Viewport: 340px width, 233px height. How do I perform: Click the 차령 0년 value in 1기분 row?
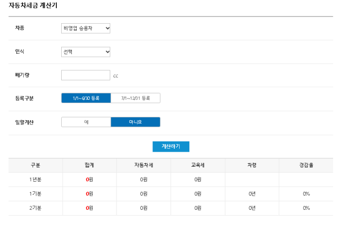(252, 194)
